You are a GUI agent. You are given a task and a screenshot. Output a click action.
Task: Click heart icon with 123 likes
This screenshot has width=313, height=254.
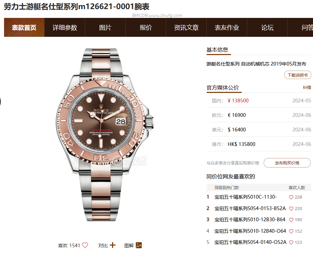pyautogui.click(x=291, y=243)
